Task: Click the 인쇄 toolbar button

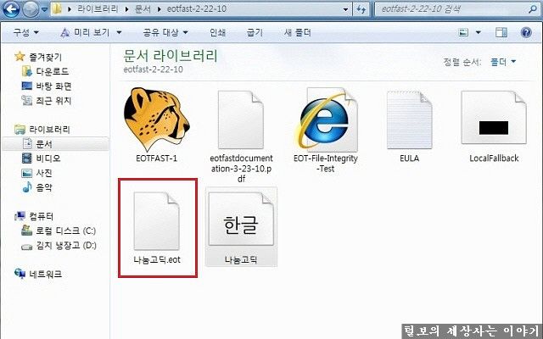Action: [x=217, y=32]
